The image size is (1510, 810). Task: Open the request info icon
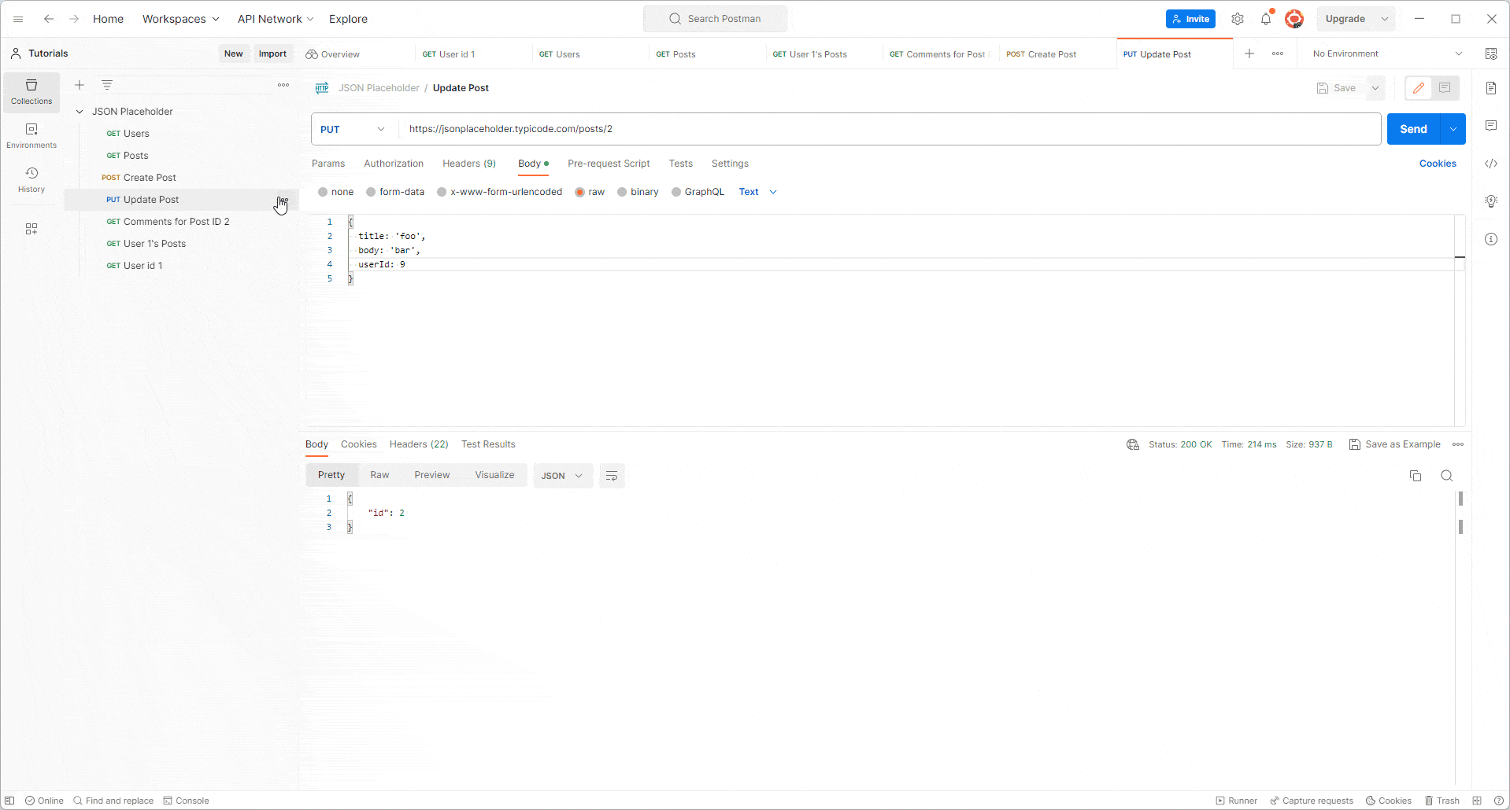pyautogui.click(x=1491, y=239)
